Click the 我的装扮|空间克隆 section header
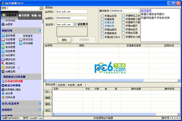Viewport: 182px width, 121px height. pyautogui.click(x=21, y=77)
